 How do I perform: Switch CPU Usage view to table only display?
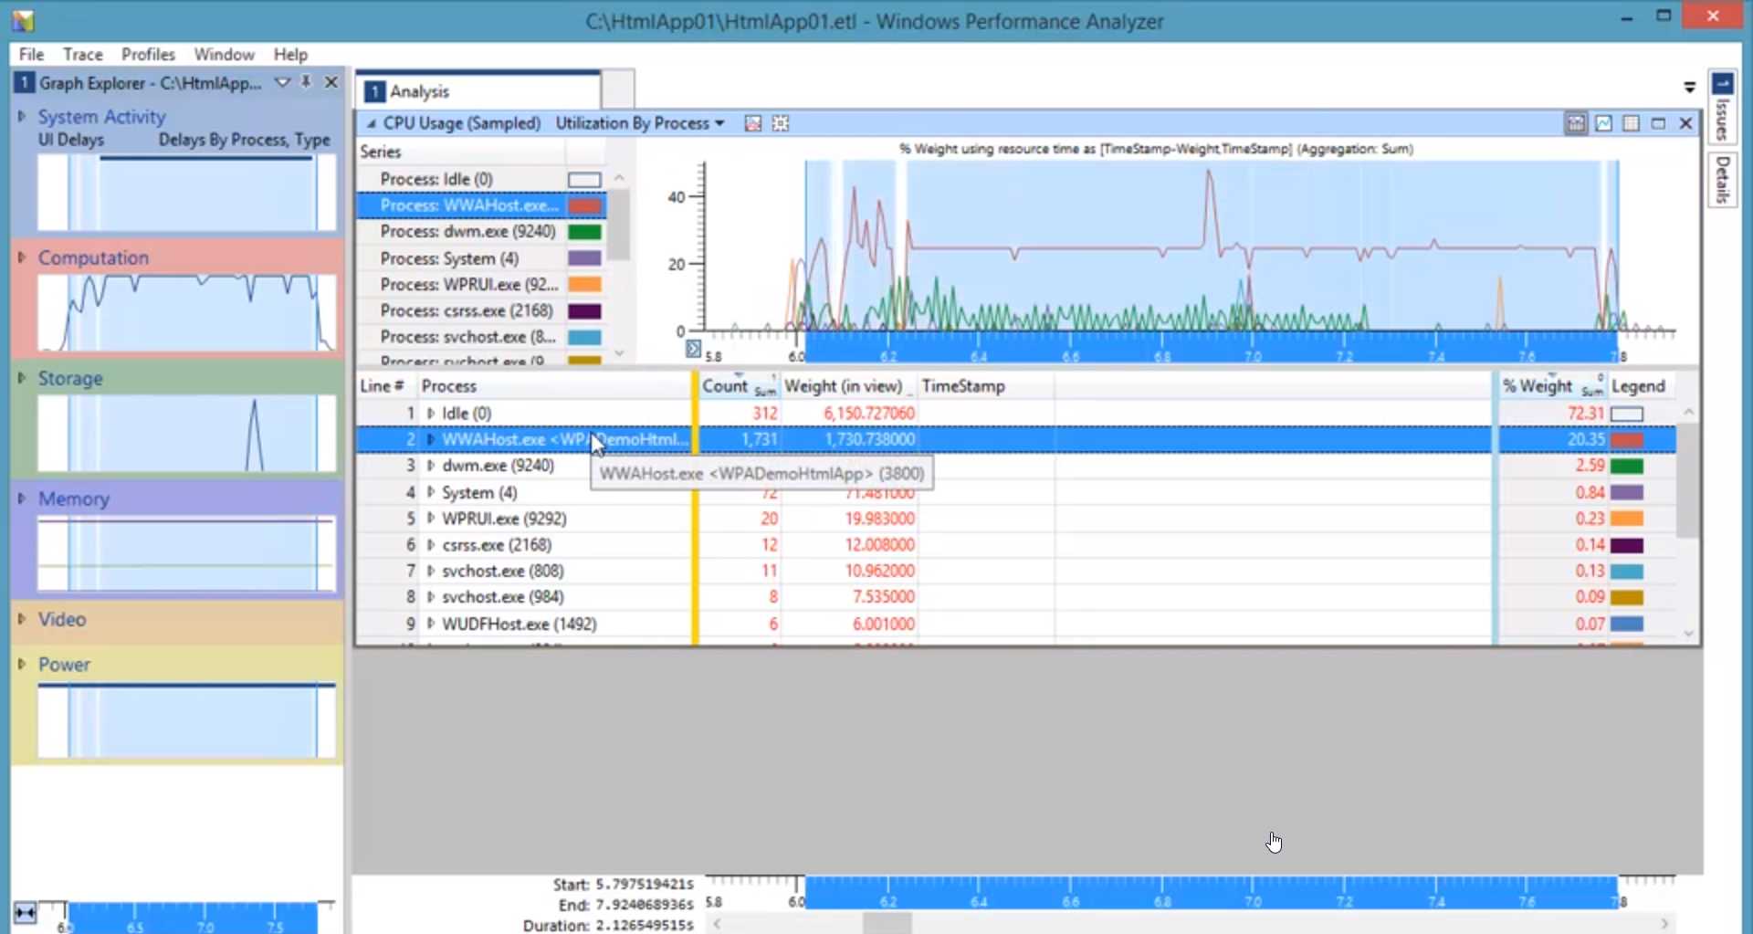tap(1632, 122)
